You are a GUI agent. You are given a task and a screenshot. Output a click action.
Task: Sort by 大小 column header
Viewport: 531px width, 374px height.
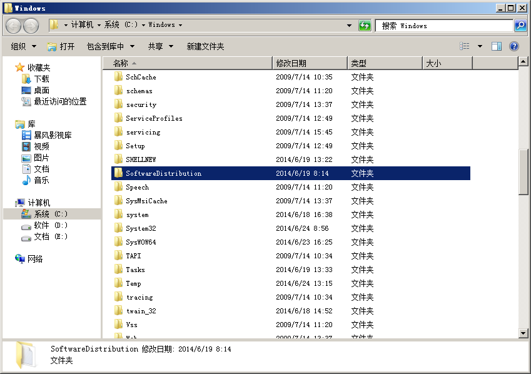(447, 63)
